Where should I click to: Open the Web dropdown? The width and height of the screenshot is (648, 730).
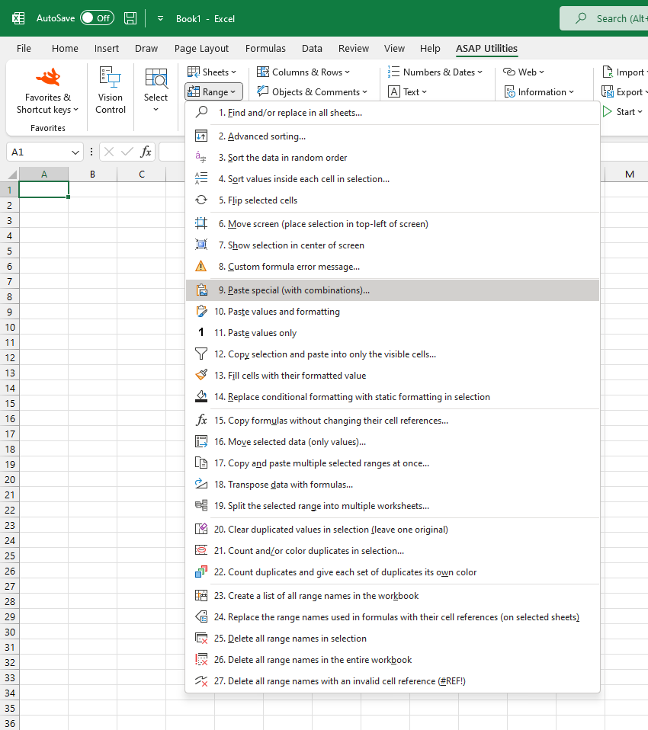click(x=524, y=72)
